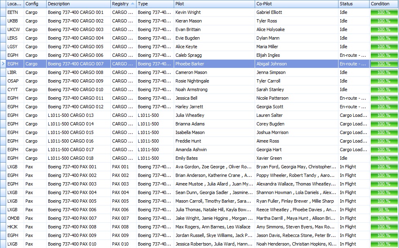
Task: Sort by the Status column header
Action: (353, 4)
